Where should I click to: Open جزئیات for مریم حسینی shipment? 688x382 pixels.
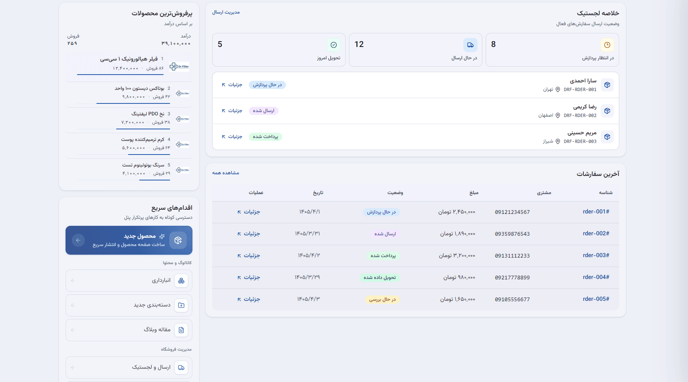click(232, 137)
